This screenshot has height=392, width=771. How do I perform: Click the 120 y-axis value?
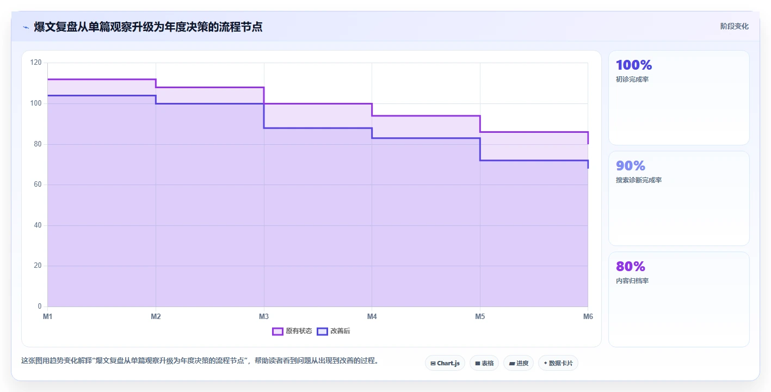pyautogui.click(x=36, y=63)
